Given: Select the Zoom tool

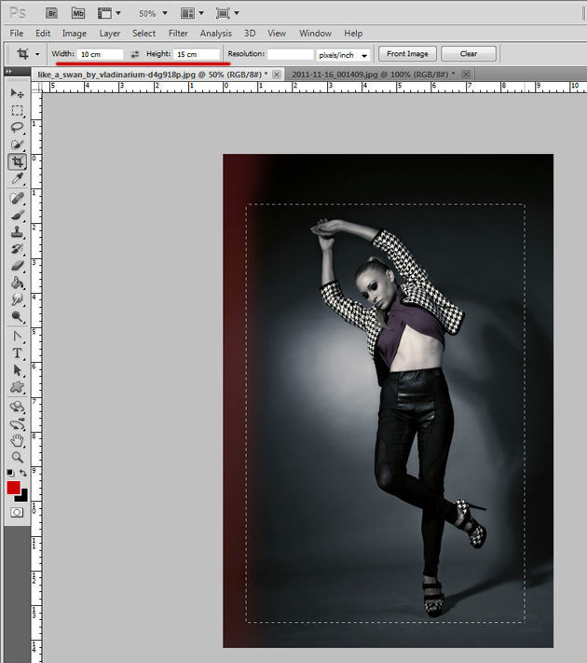Looking at the screenshot, I should click(x=17, y=458).
